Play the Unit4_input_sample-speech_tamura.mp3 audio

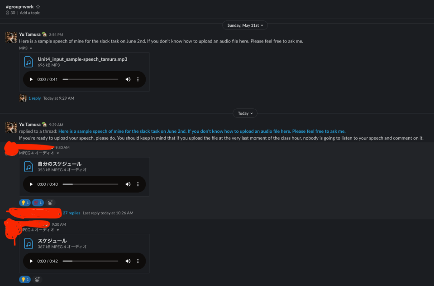31,79
